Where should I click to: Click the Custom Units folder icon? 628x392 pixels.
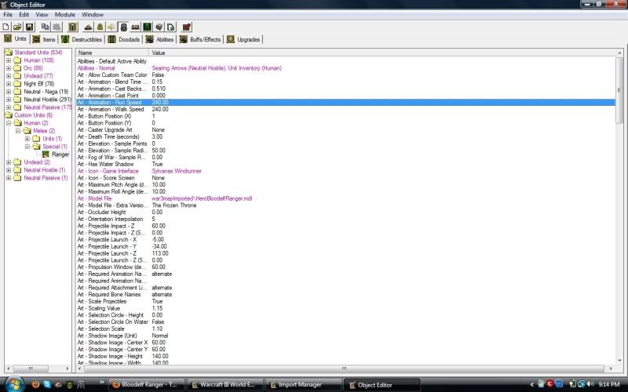(x=9, y=115)
